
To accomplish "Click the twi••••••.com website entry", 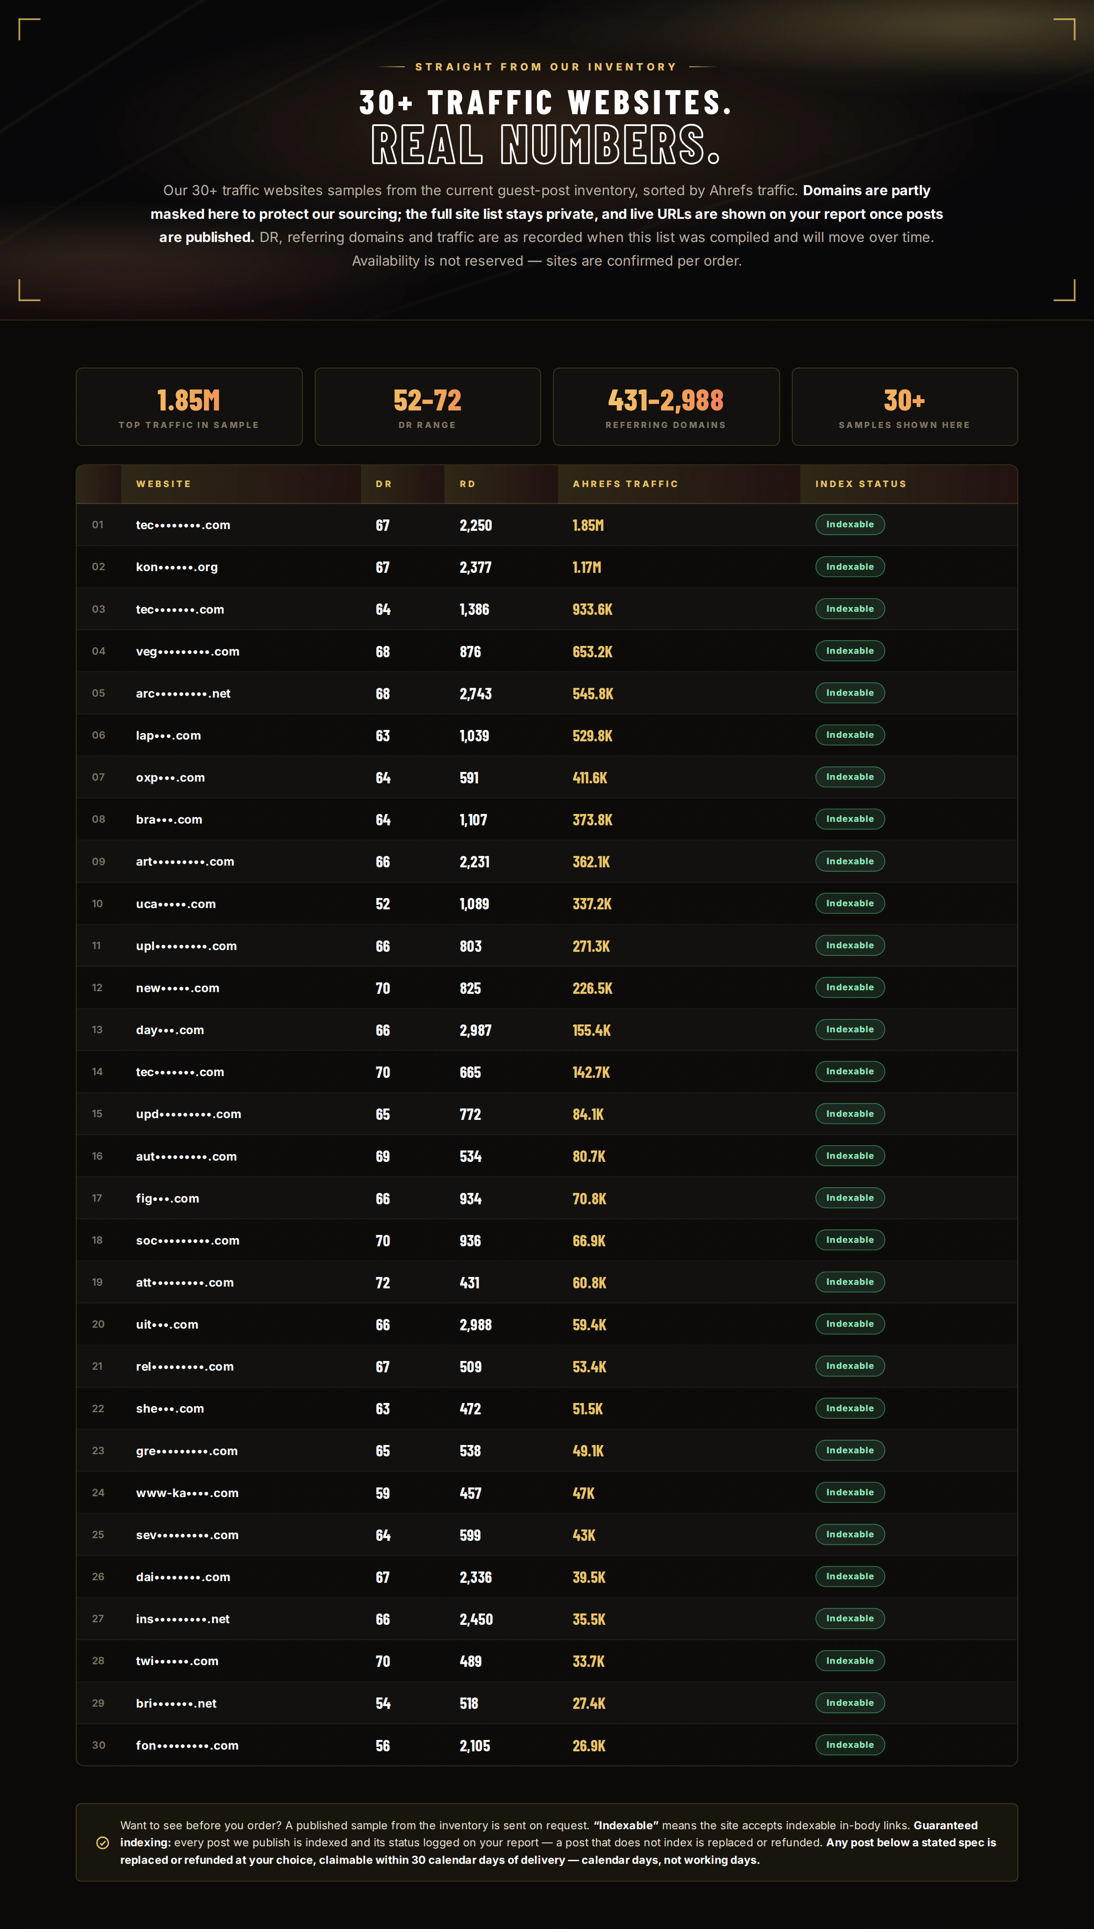I will click(177, 1661).
